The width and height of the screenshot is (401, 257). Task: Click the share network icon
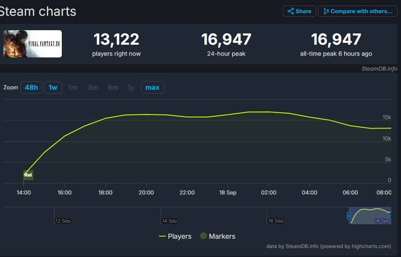(291, 11)
